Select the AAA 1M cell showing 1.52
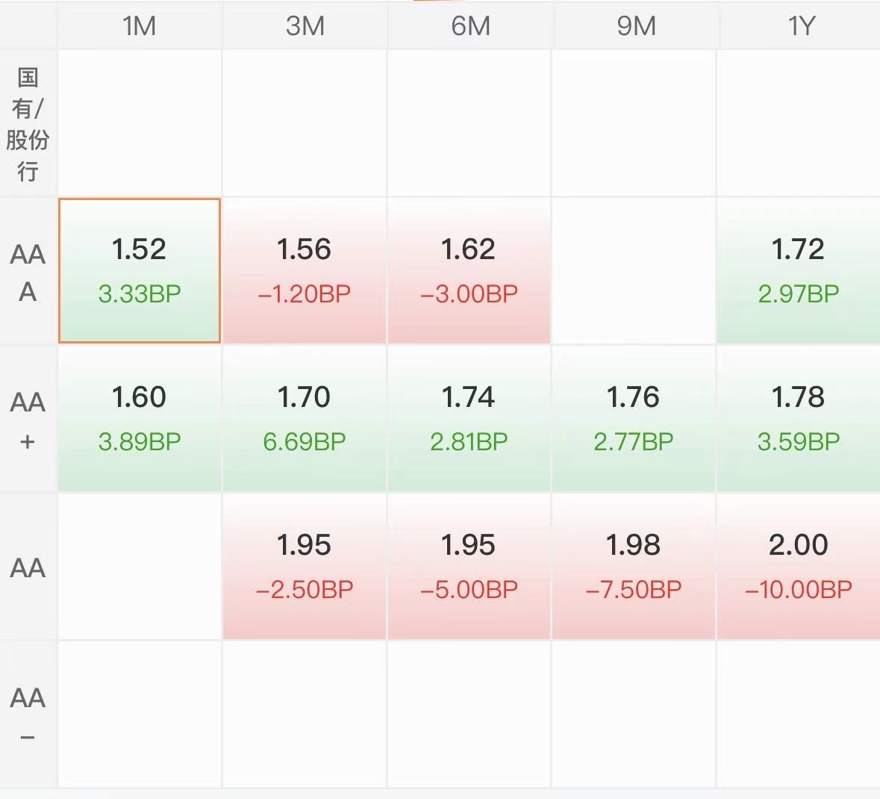Image resolution: width=880 pixels, height=799 pixels. coord(140,270)
